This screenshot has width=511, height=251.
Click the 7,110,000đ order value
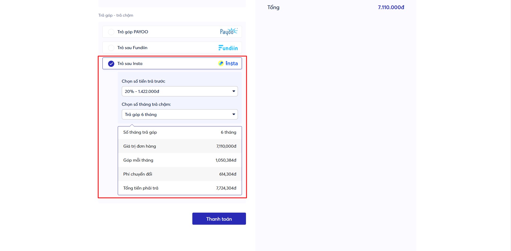point(226,146)
